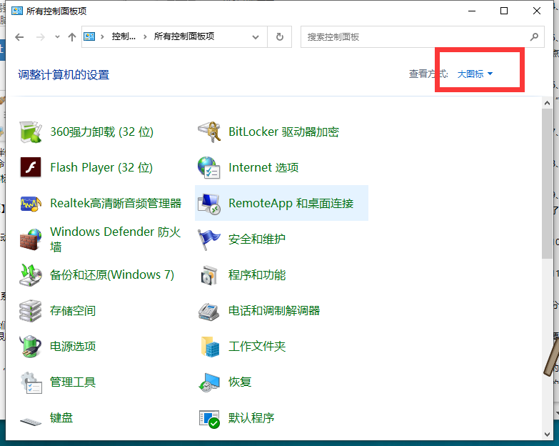Screen dimensions: 559x446
Task: Open the 程序和功能 link
Action: click(x=257, y=274)
